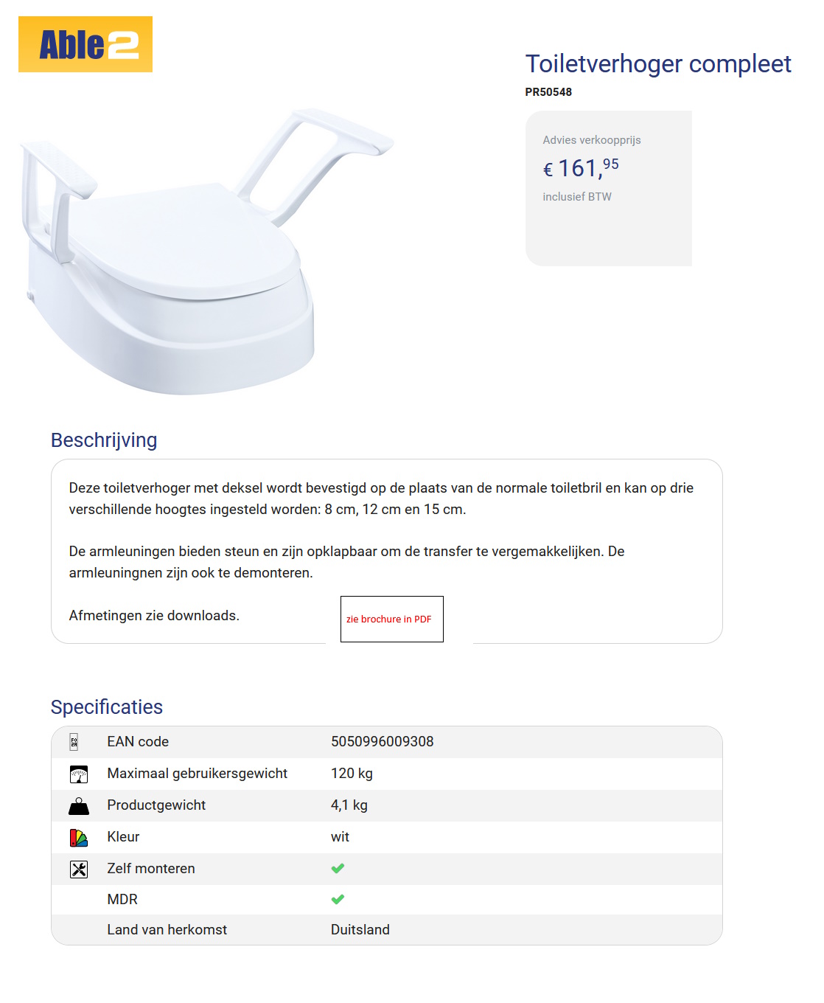Click the Zelf monteren tools icon

[x=79, y=870]
